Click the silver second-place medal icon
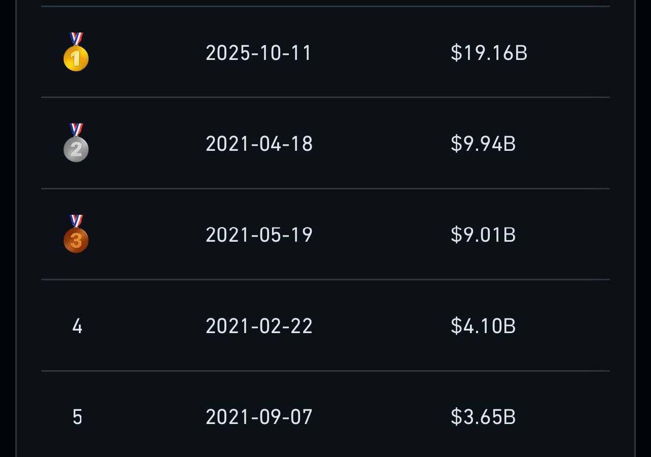 [x=76, y=144]
